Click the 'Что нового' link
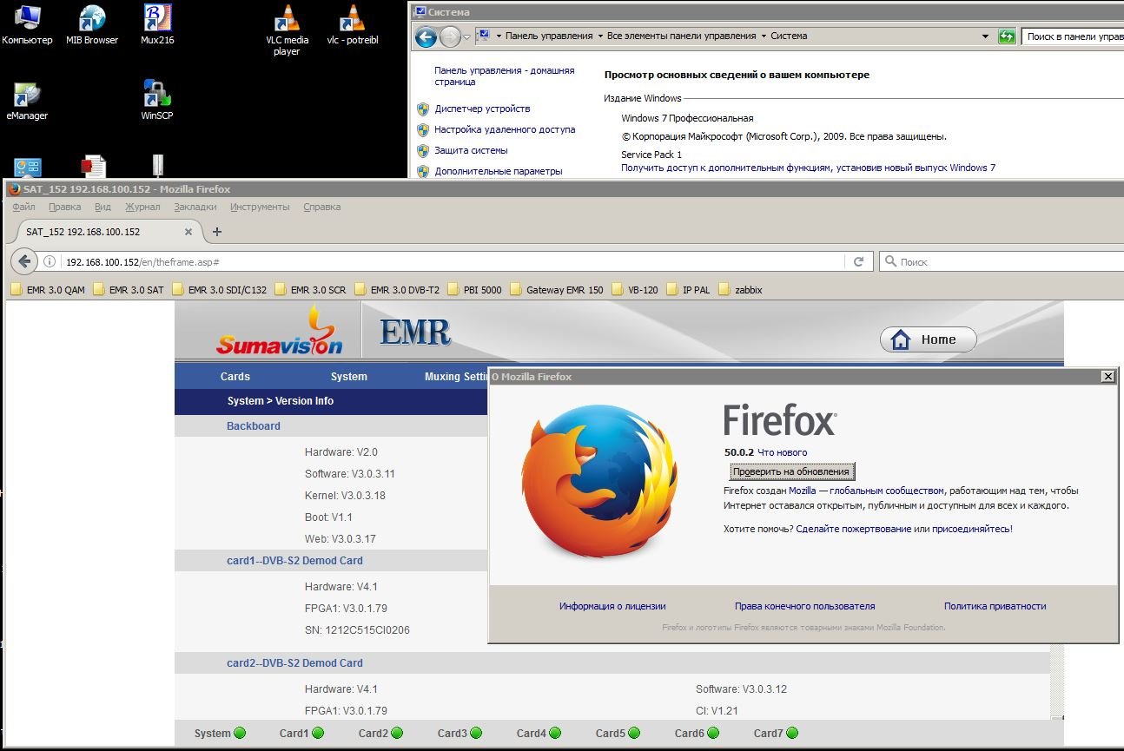 (x=782, y=452)
